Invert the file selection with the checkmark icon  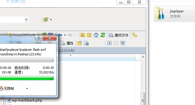click(x=123, y=43)
